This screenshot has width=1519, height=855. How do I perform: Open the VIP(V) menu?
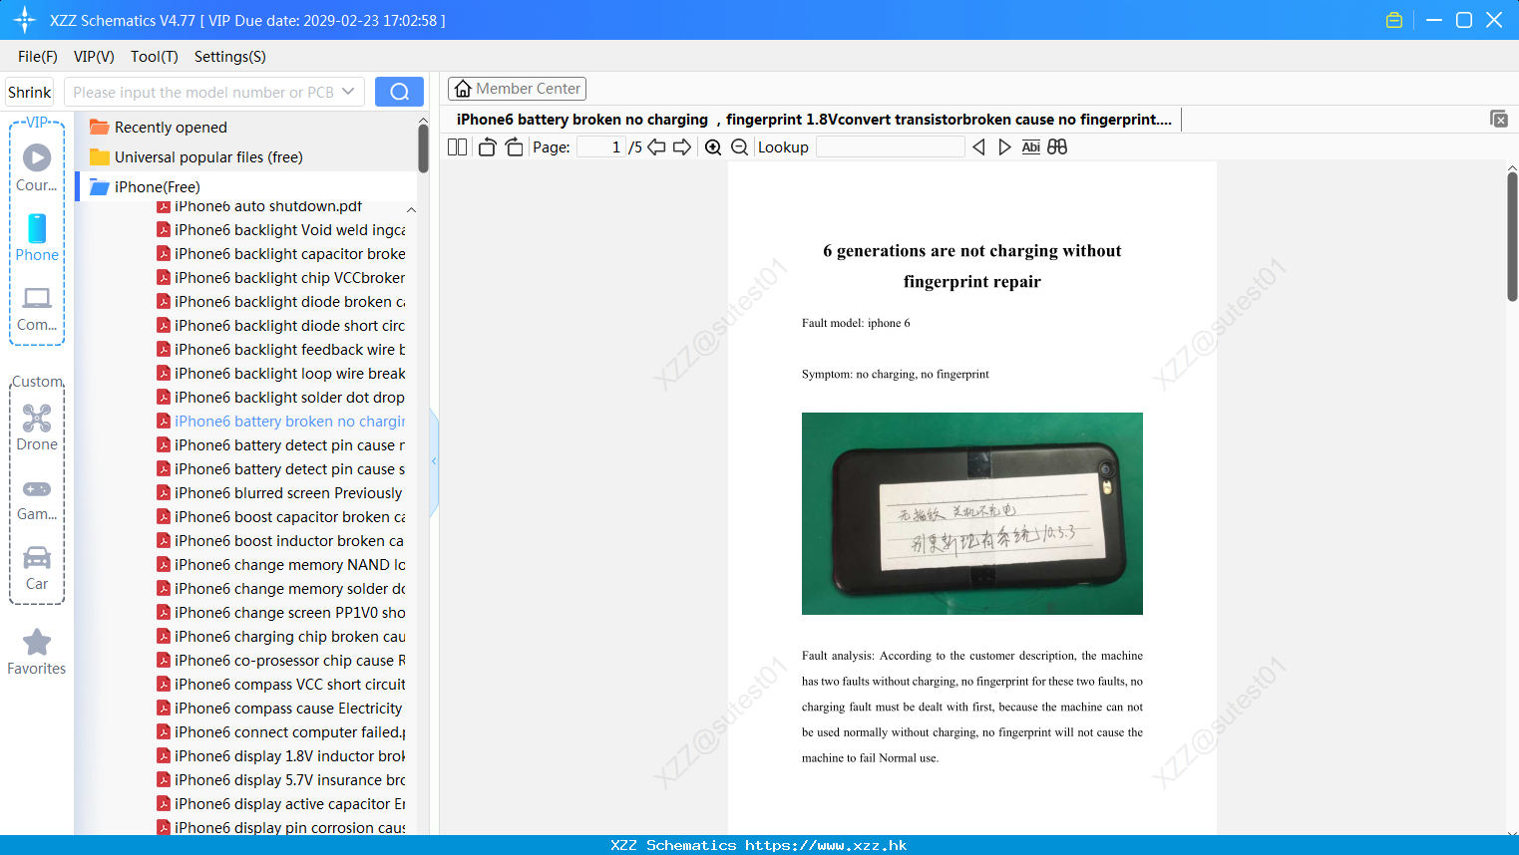[x=94, y=57]
